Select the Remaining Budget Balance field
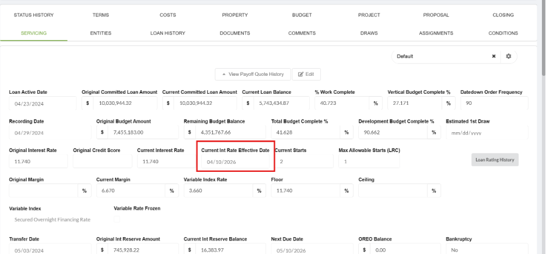The height and width of the screenshot is (254, 546). 230,133
